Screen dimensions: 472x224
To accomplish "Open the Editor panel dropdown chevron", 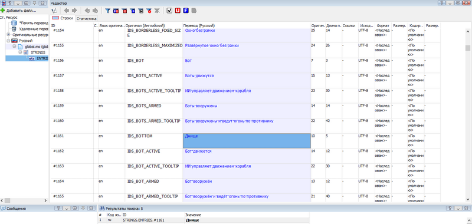I will pyautogui.click(x=451, y=3).
